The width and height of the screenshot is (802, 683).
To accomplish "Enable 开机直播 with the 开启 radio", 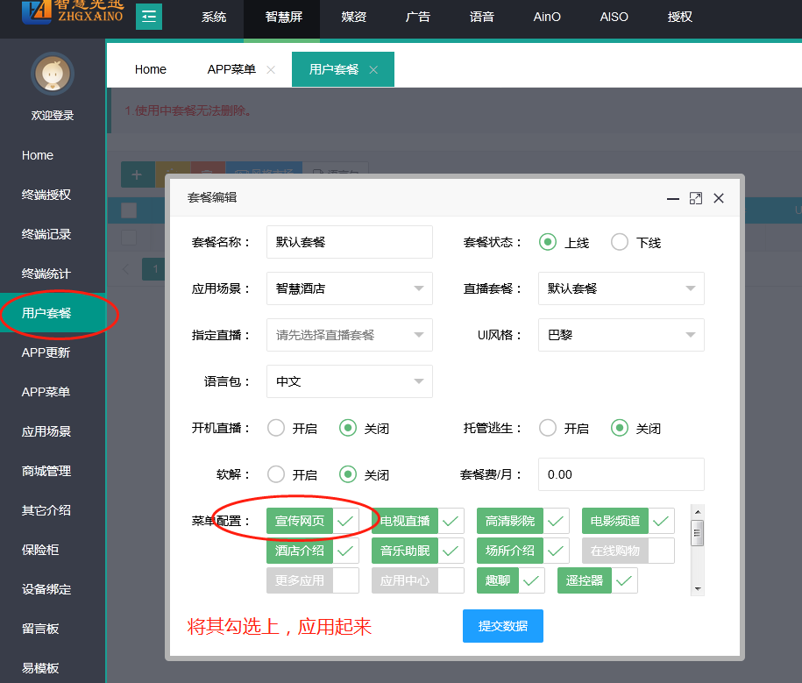I will [x=276, y=429].
